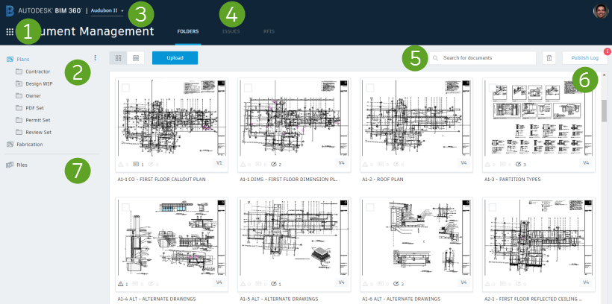Click check icon showing 1 on A1-5 ALT
Viewport: 612px width, 304px height.
click(274, 284)
